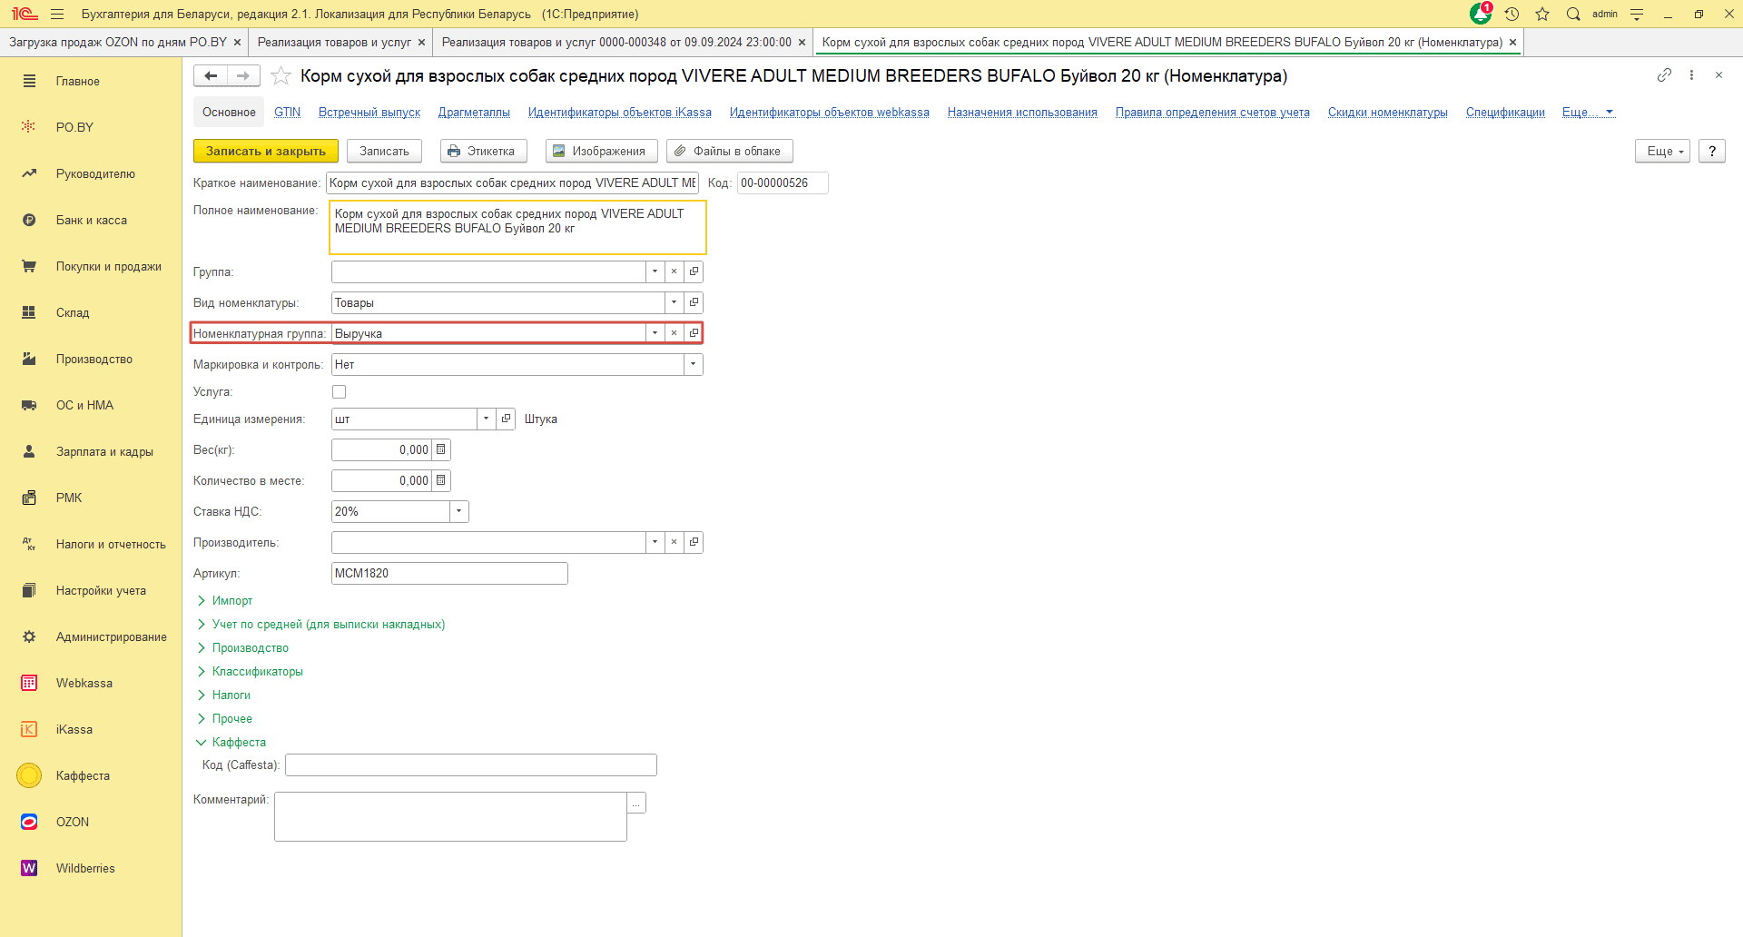Open the Wildberries section
This screenshot has width=1743, height=937.
(x=85, y=868)
